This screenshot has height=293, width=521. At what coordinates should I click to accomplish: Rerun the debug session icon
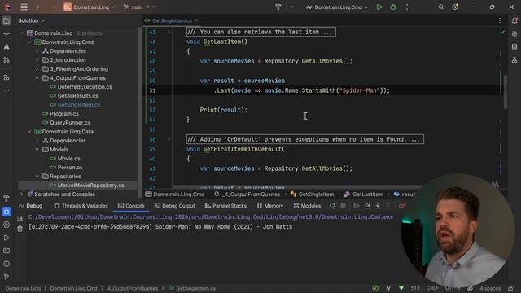pos(333,206)
